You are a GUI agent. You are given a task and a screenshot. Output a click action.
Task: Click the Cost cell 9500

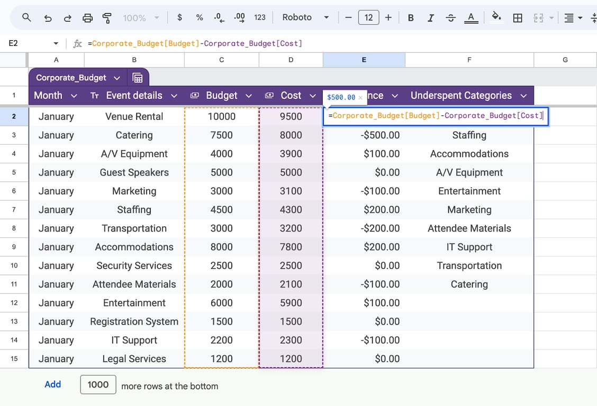point(291,116)
